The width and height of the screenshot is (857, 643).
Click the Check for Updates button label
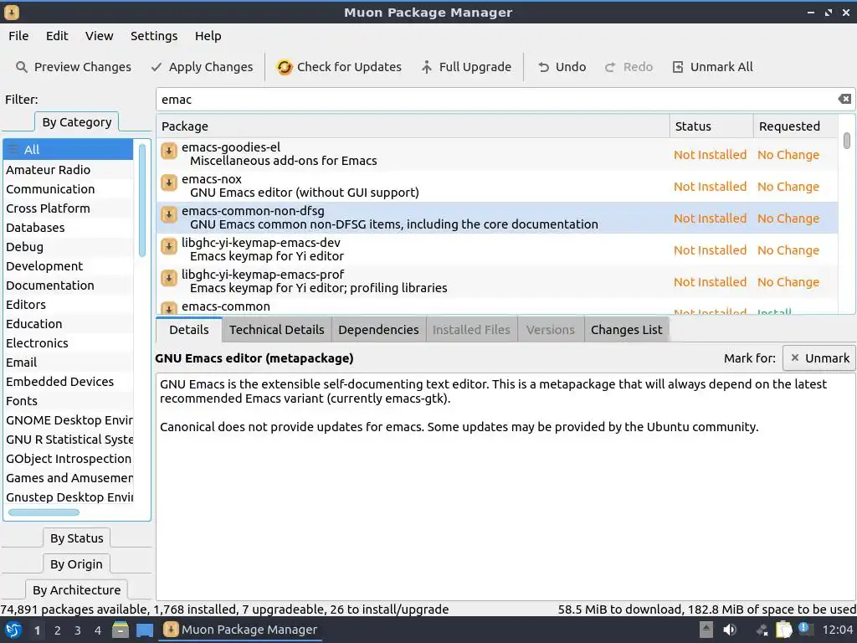[x=349, y=67]
